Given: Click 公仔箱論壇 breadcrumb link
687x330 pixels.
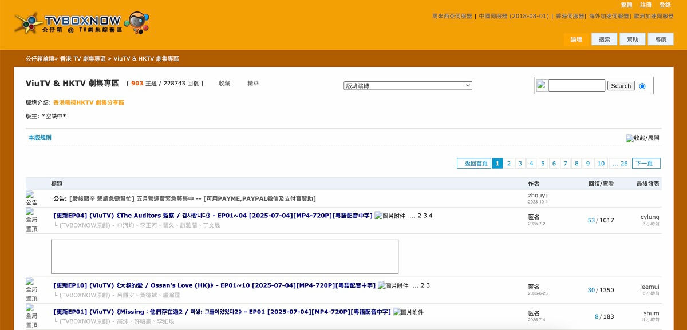Looking at the screenshot, I should point(40,59).
